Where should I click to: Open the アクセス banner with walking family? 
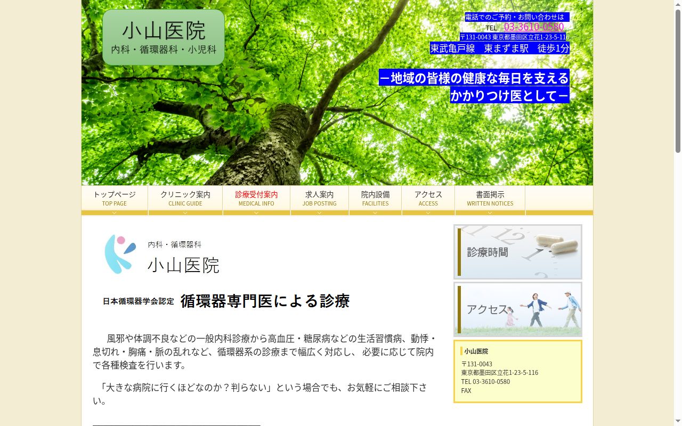click(518, 309)
